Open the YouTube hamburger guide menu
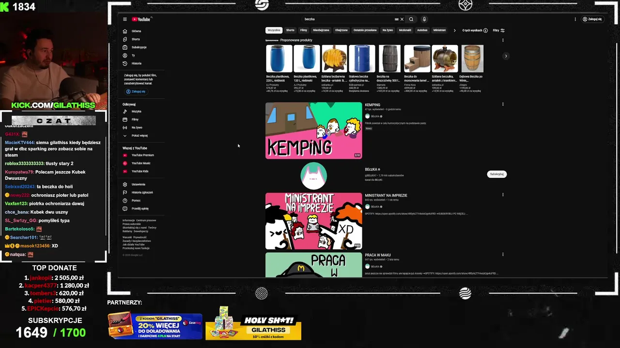Image resolution: width=620 pixels, height=348 pixels. pos(124,19)
